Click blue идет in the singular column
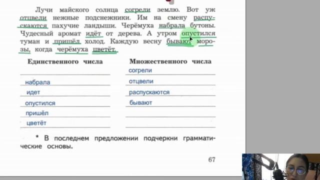The image size is (320, 180). pos(33,92)
